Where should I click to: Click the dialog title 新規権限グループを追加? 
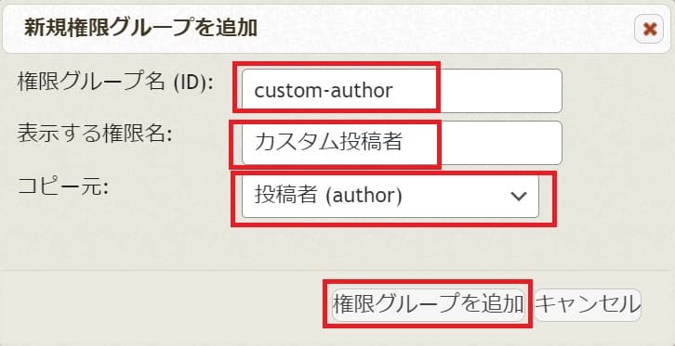pyautogui.click(x=140, y=29)
